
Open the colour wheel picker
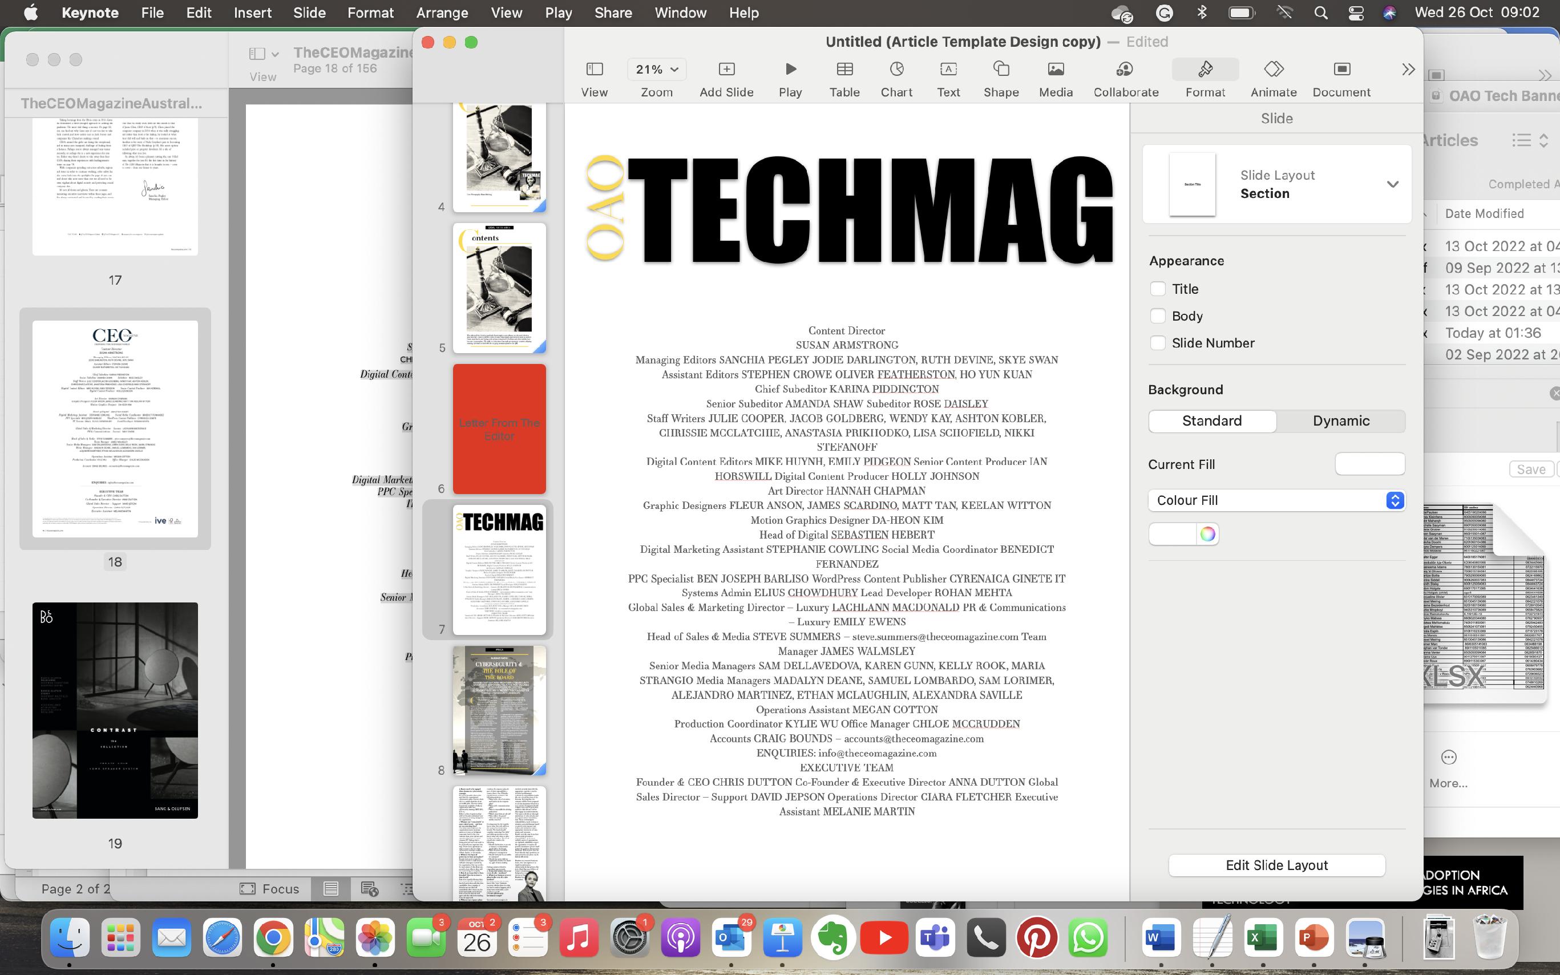click(1207, 534)
